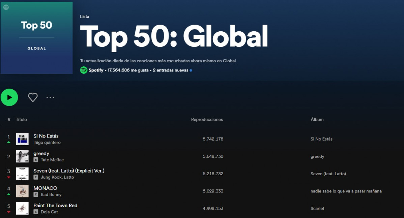Open album link Seven (feat. Latto)

click(x=328, y=174)
